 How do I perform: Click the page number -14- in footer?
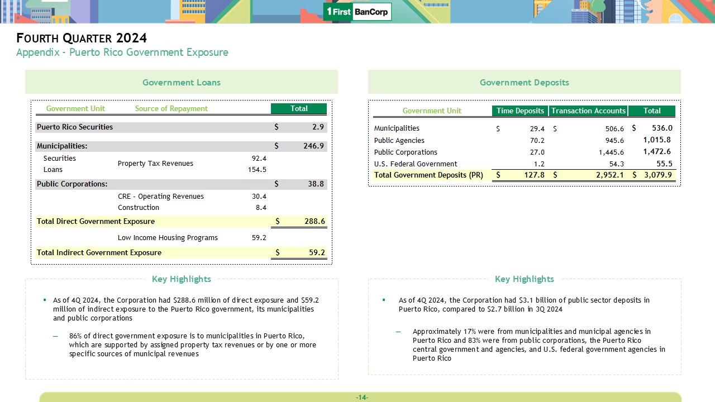(x=362, y=398)
